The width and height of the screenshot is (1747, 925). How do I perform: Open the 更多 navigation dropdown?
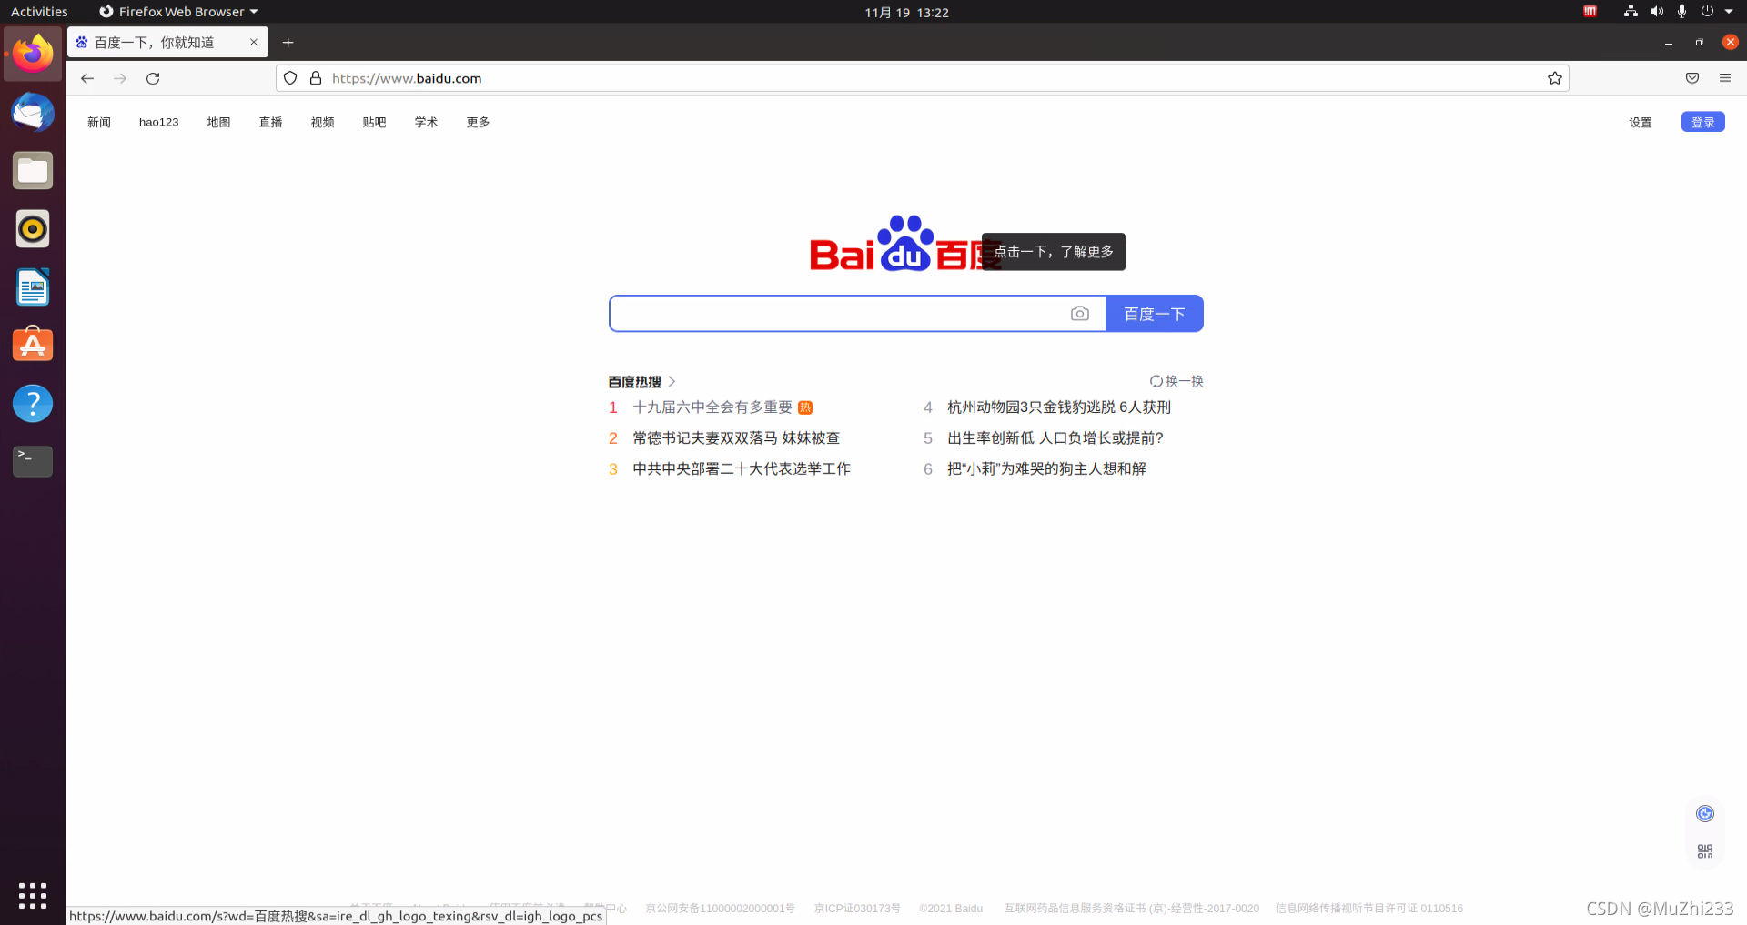477,122
